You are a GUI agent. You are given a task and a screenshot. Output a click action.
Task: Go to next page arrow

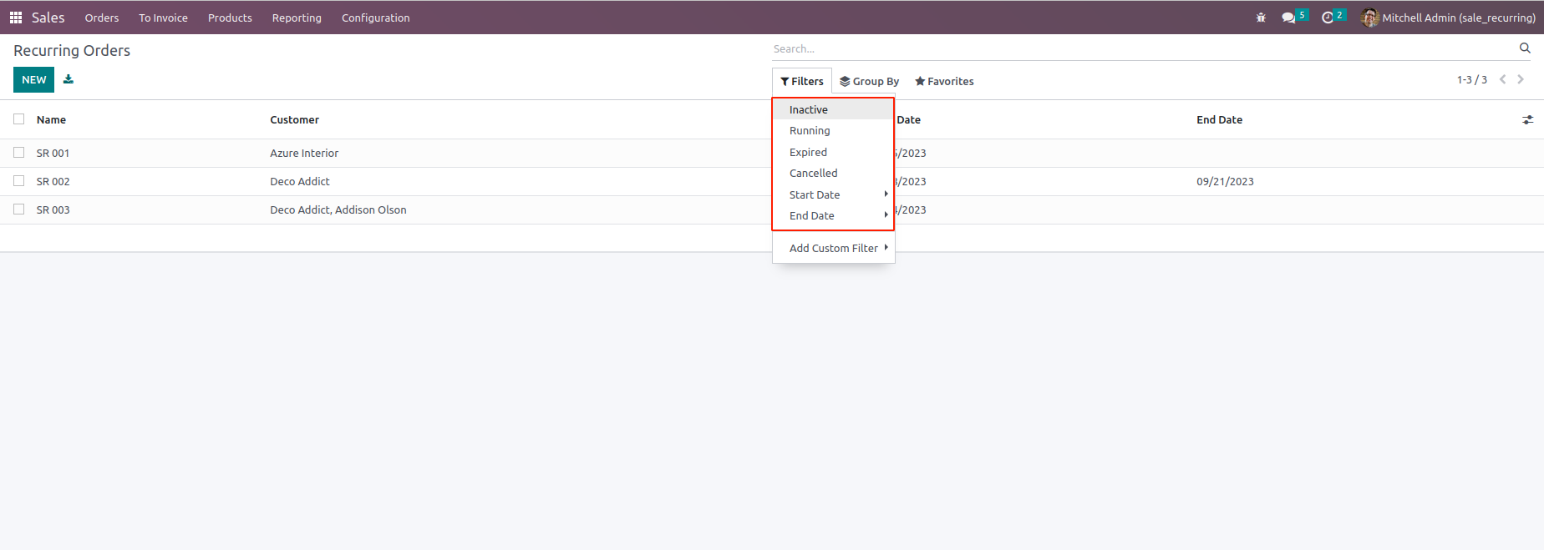point(1521,79)
